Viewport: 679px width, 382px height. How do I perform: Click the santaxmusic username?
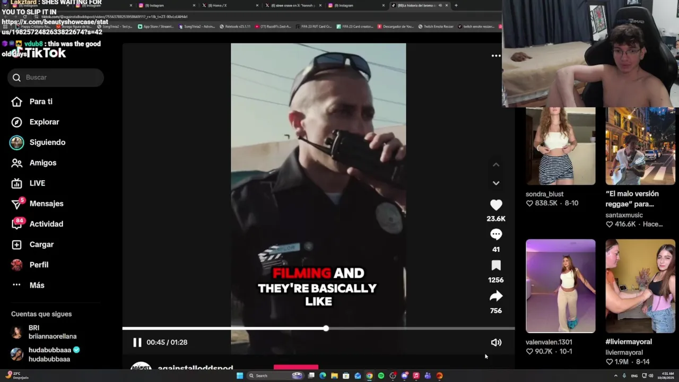pos(624,215)
